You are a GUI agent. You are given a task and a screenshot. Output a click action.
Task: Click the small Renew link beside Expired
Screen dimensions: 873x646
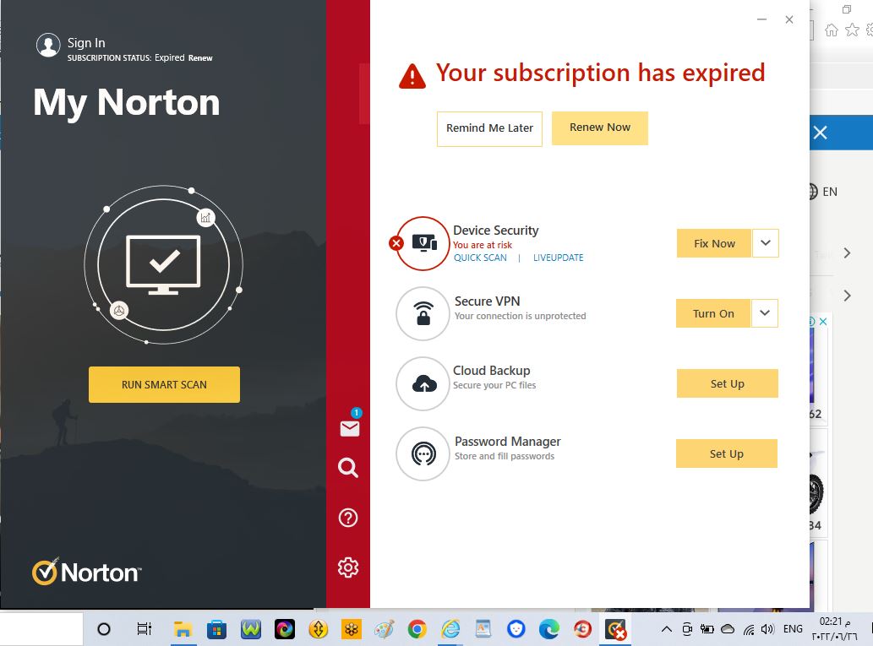[x=200, y=58]
